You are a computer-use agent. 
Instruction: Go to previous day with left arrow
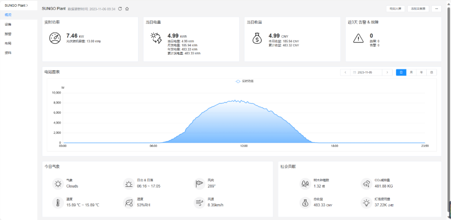(x=345, y=72)
